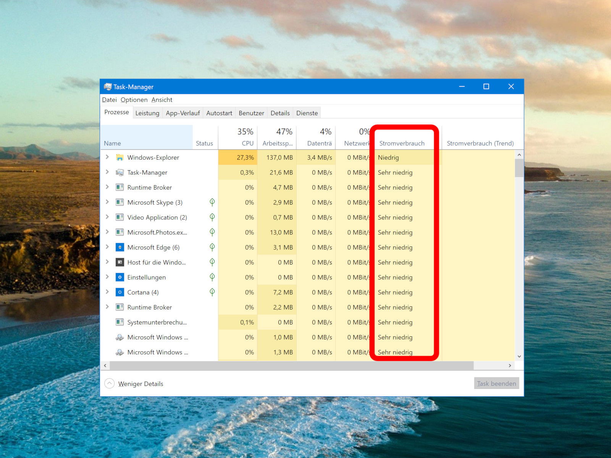Click the vertical scrollbar down arrow
The width and height of the screenshot is (611, 458).
click(x=519, y=356)
